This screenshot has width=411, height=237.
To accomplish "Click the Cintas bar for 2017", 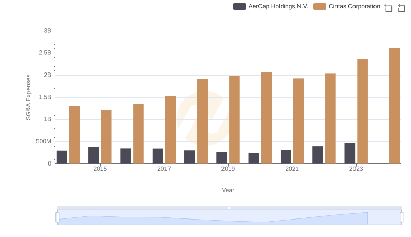I will 170,130.
